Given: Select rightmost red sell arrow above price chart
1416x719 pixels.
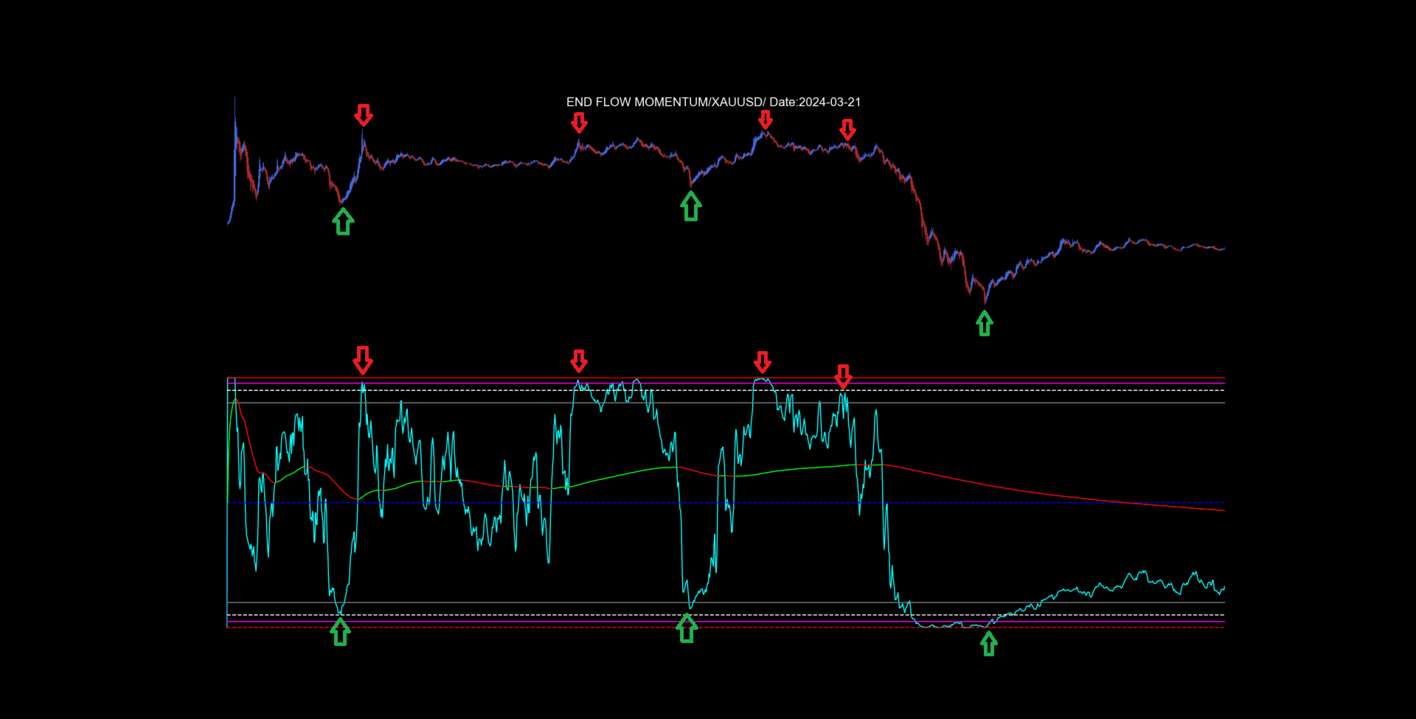Looking at the screenshot, I should (847, 130).
